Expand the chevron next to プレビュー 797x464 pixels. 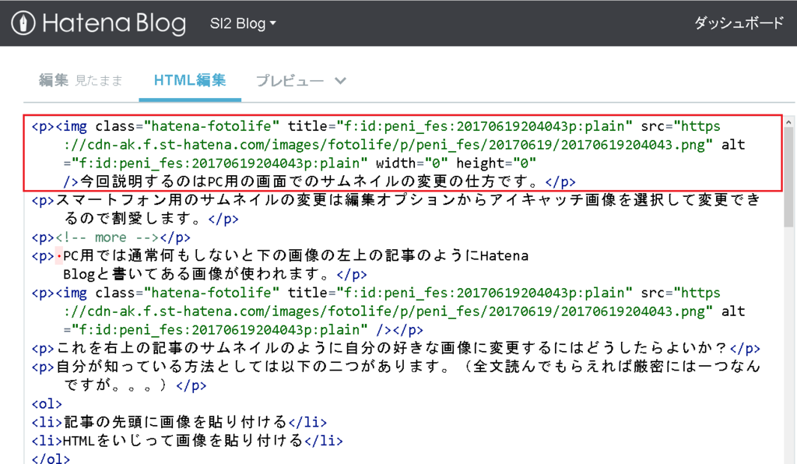[341, 81]
